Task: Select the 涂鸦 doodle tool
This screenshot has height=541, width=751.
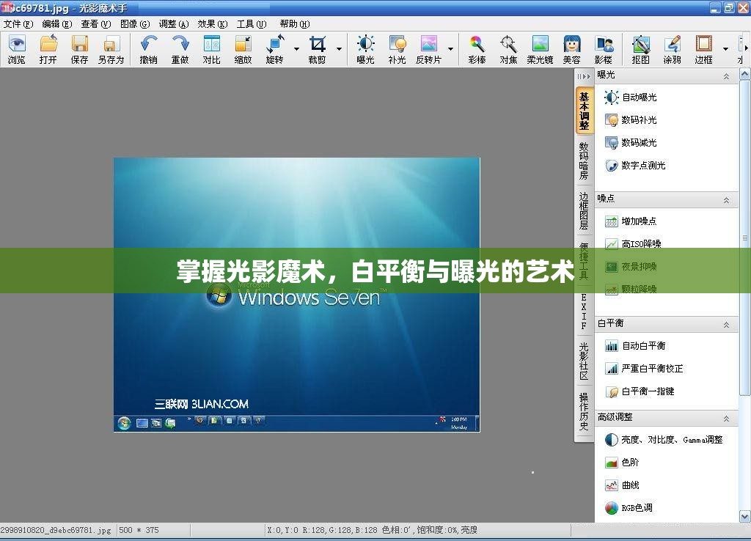Action: point(673,49)
